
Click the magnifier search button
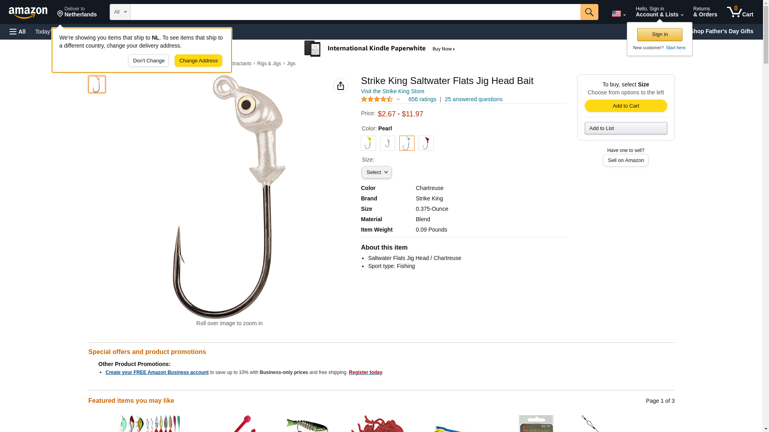pyautogui.click(x=589, y=12)
